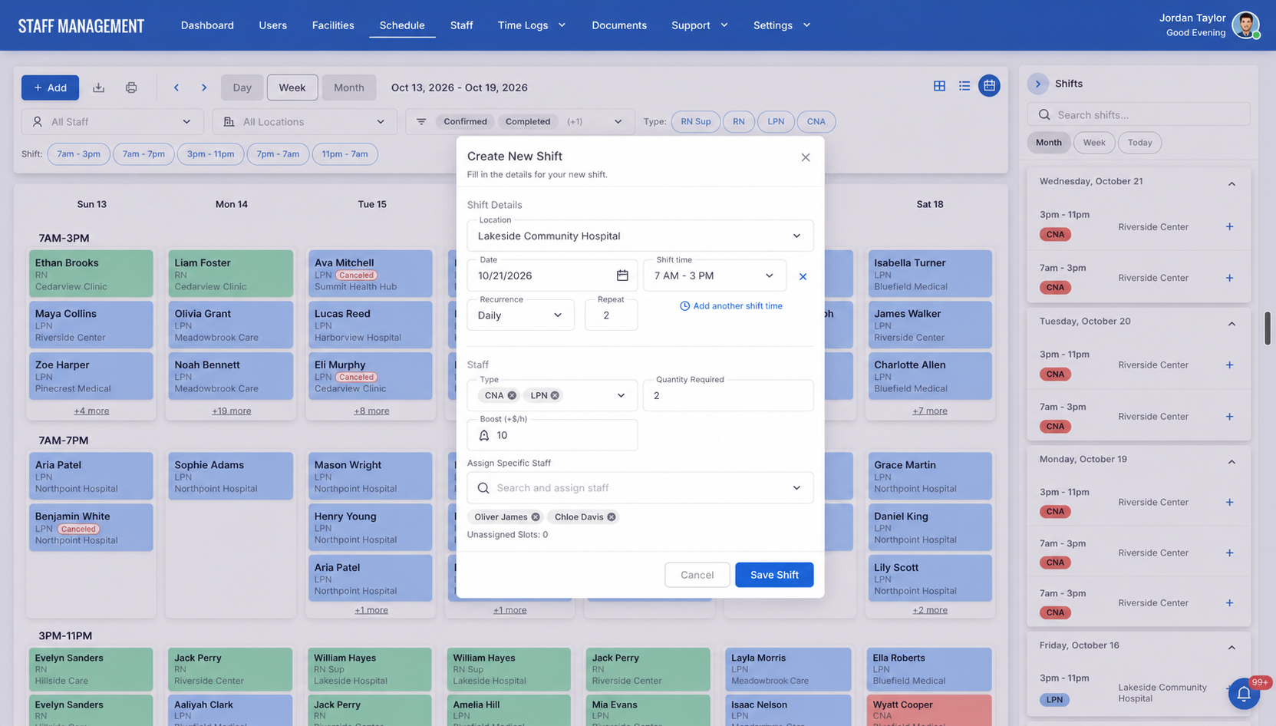The image size is (1276, 726).
Task: Open Ethan Brooks shift card
Action: click(x=91, y=274)
